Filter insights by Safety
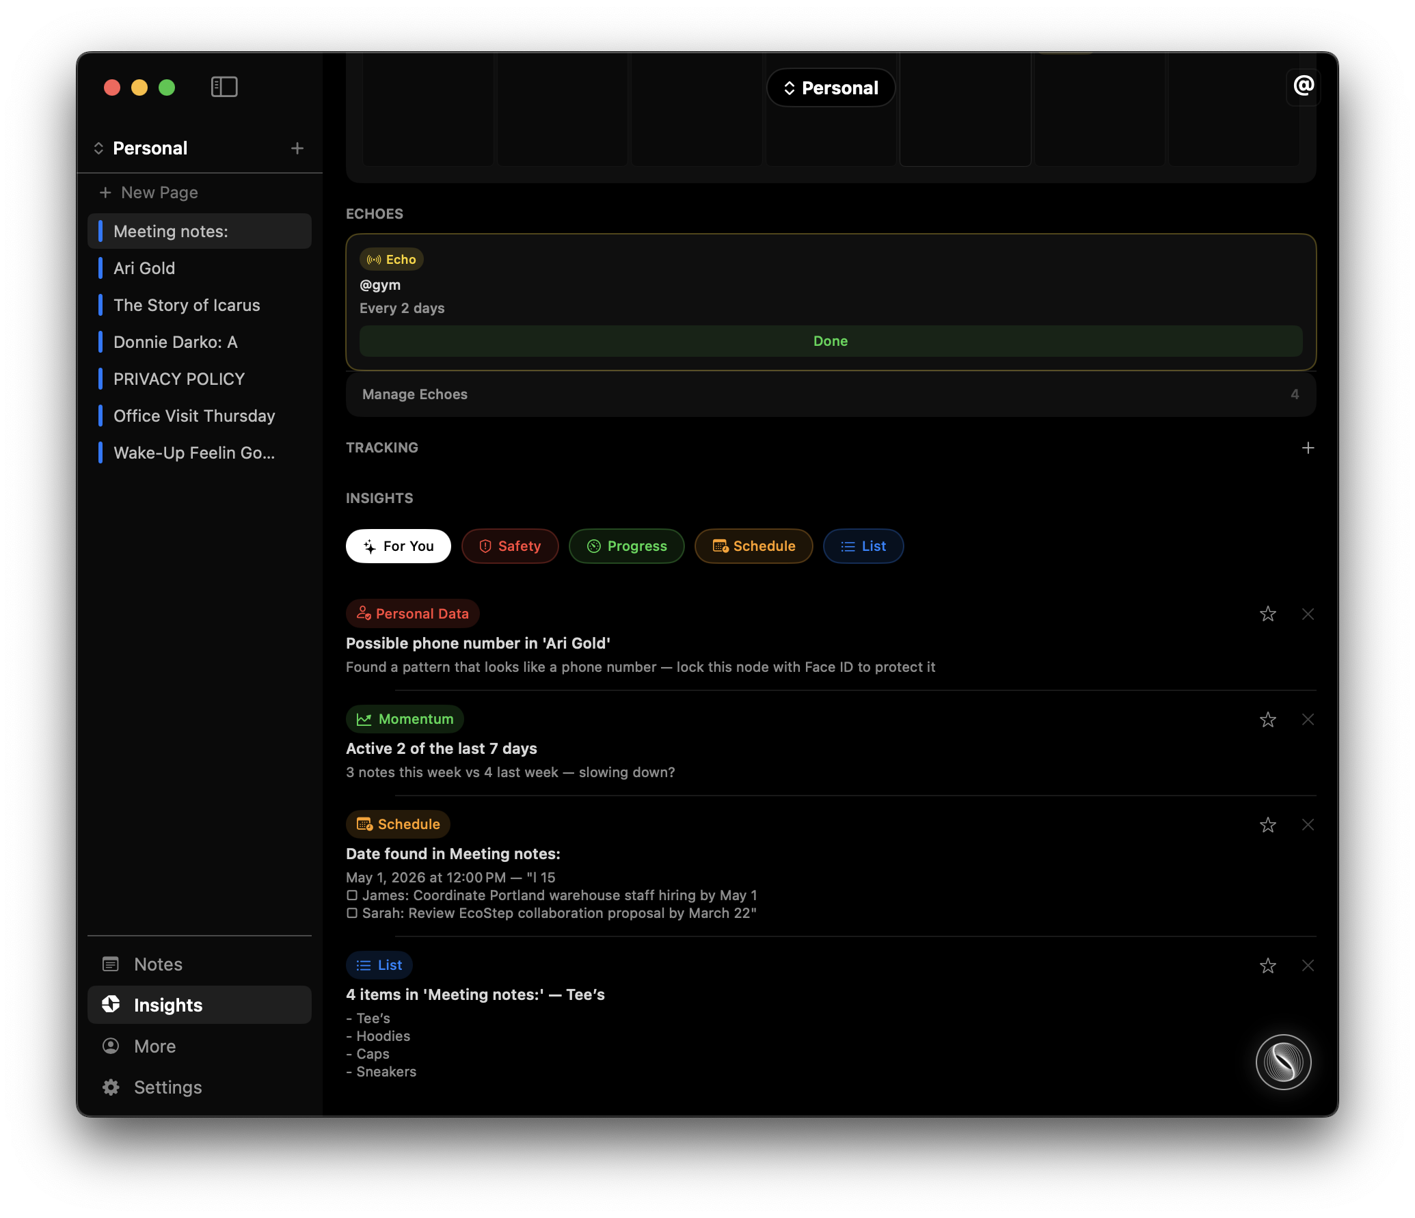 (x=510, y=545)
